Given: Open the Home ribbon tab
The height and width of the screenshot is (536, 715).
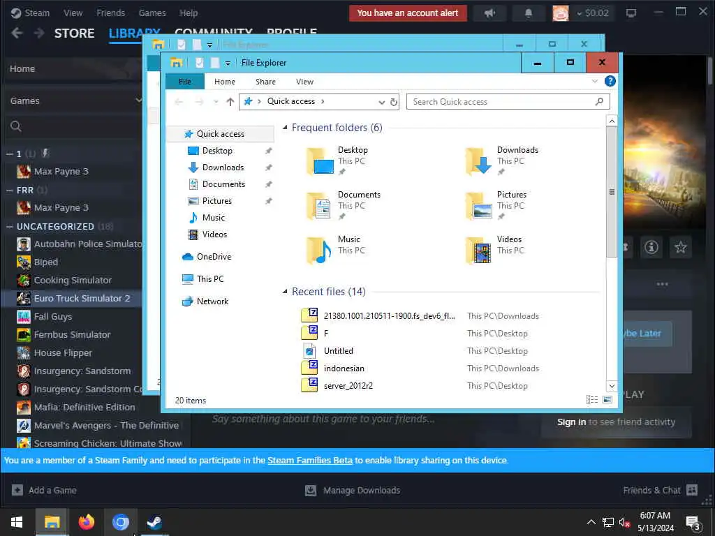Looking at the screenshot, I should point(225,82).
